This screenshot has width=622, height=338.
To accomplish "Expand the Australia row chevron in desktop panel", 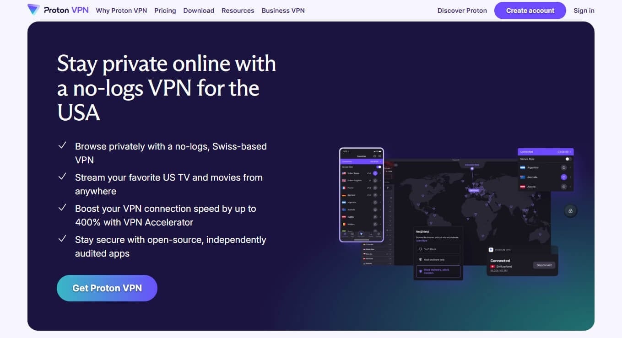I will 570,177.
